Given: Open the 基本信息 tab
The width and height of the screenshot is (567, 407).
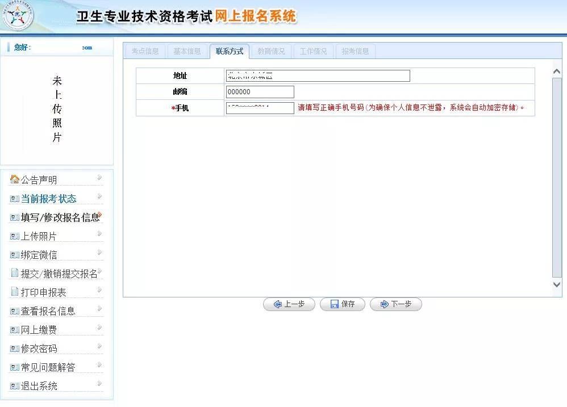Looking at the screenshot, I should (187, 51).
